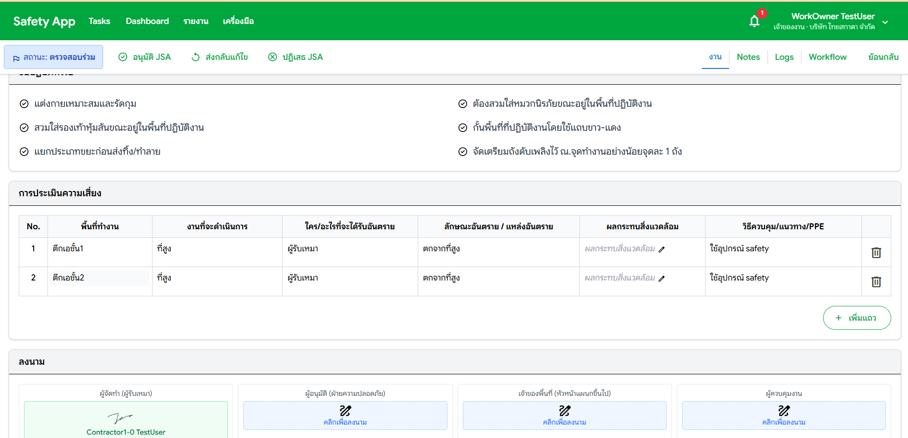The width and height of the screenshot is (908, 438).
Task: Click อนุมัติ JSA to approve
Action: pos(144,56)
